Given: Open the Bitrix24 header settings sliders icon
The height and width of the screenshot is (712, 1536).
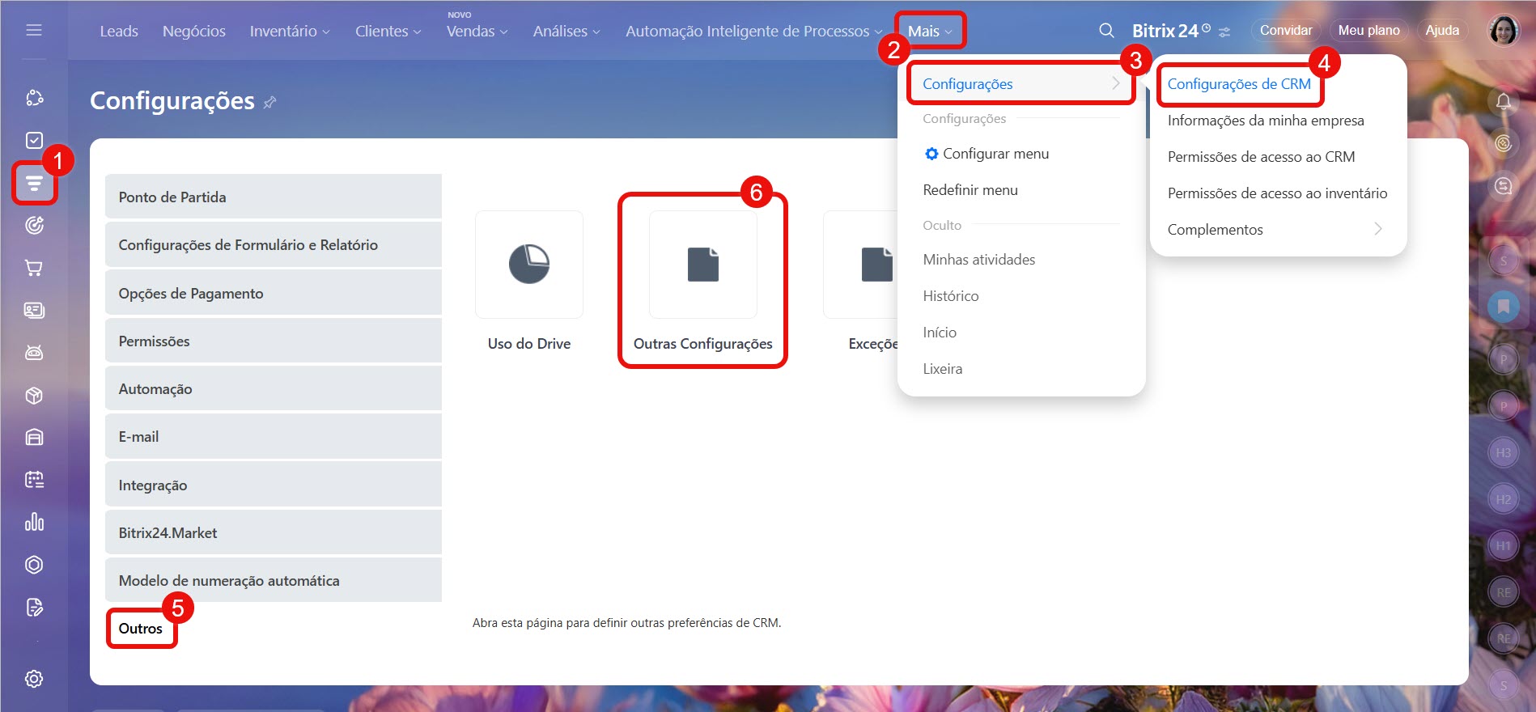Looking at the screenshot, I should tap(1224, 32).
